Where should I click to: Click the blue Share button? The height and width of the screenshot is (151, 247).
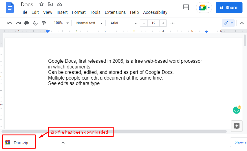229,8
